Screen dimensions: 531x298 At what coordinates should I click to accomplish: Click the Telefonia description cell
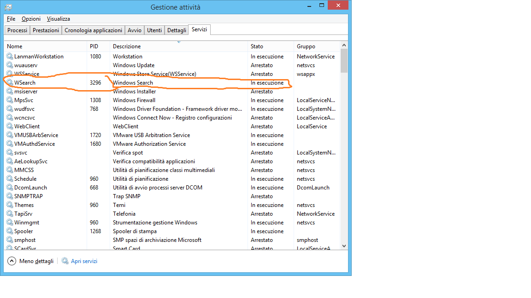pyautogui.click(x=124, y=213)
